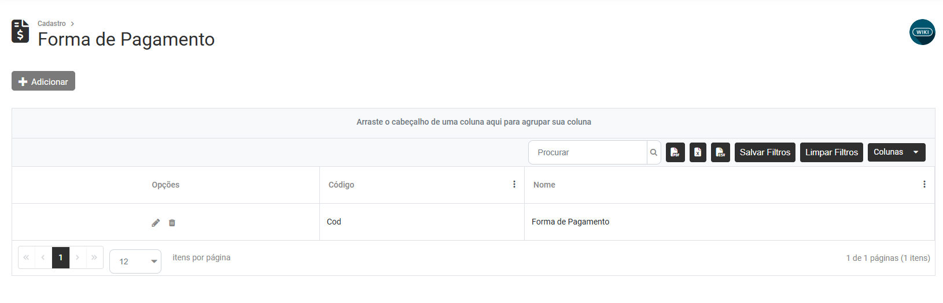Focus the Procurar search field

[588, 152]
